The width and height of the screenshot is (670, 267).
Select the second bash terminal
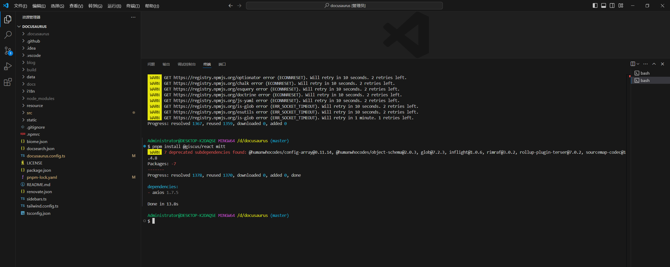pyautogui.click(x=650, y=80)
